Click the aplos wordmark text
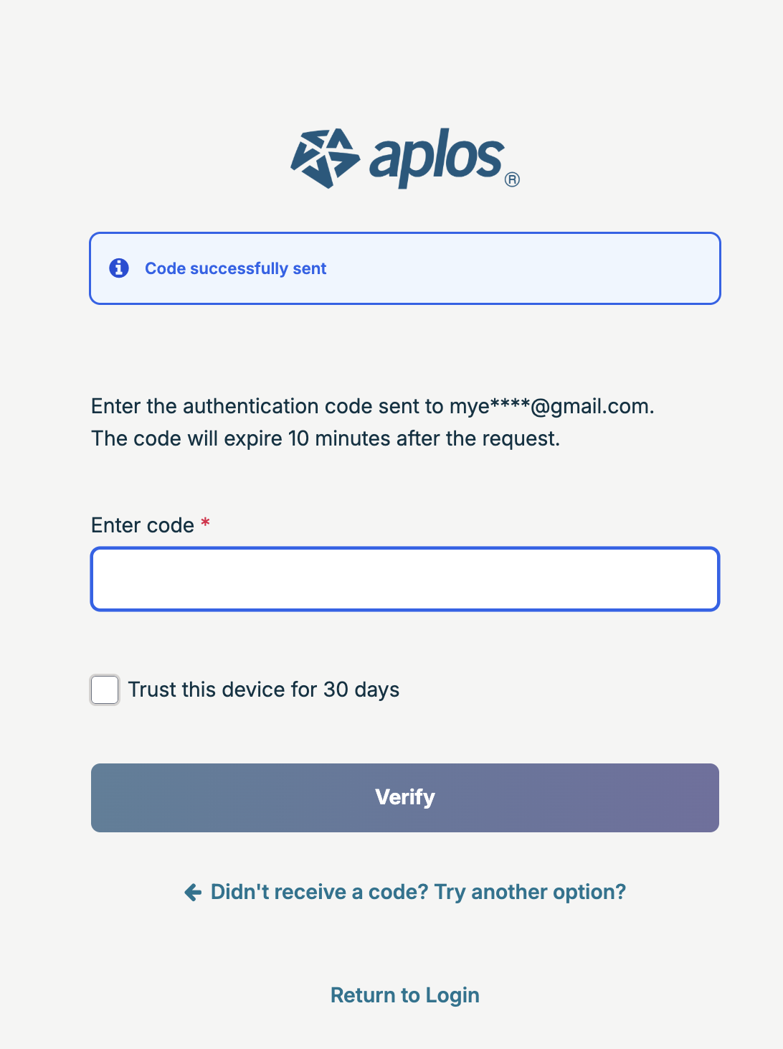This screenshot has width=783, height=1049. (437, 158)
